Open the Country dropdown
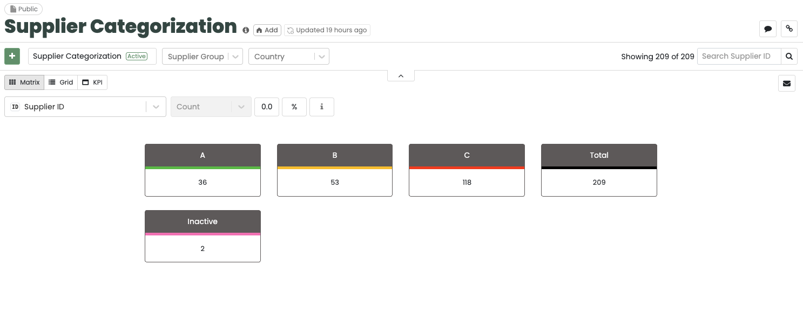Image resolution: width=803 pixels, height=327 pixels. click(321, 56)
